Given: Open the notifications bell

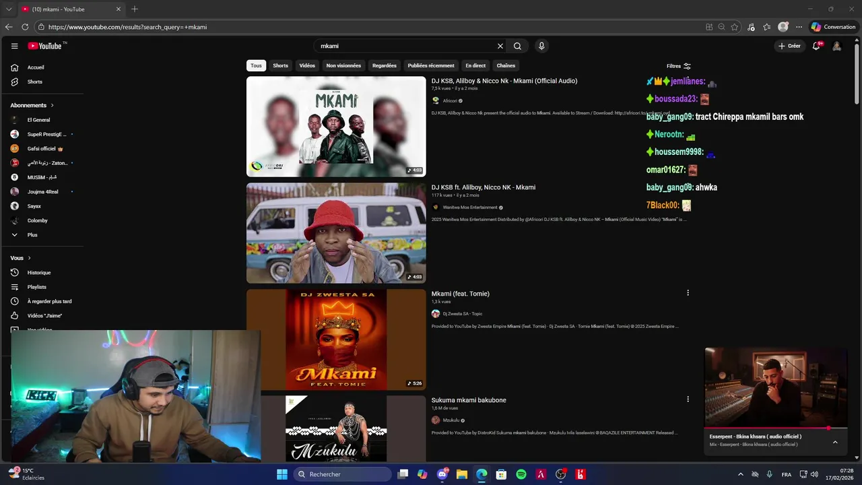Looking at the screenshot, I should coord(816,46).
